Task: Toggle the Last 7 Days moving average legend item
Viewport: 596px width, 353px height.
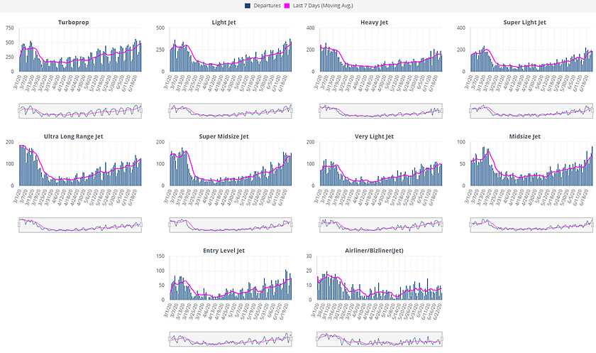Action: coord(319,6)
